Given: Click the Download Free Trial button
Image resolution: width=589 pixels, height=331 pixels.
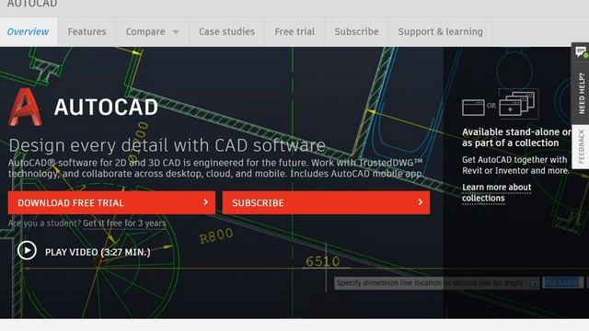Looking at the screenshot, I should (x=111, y=202).
